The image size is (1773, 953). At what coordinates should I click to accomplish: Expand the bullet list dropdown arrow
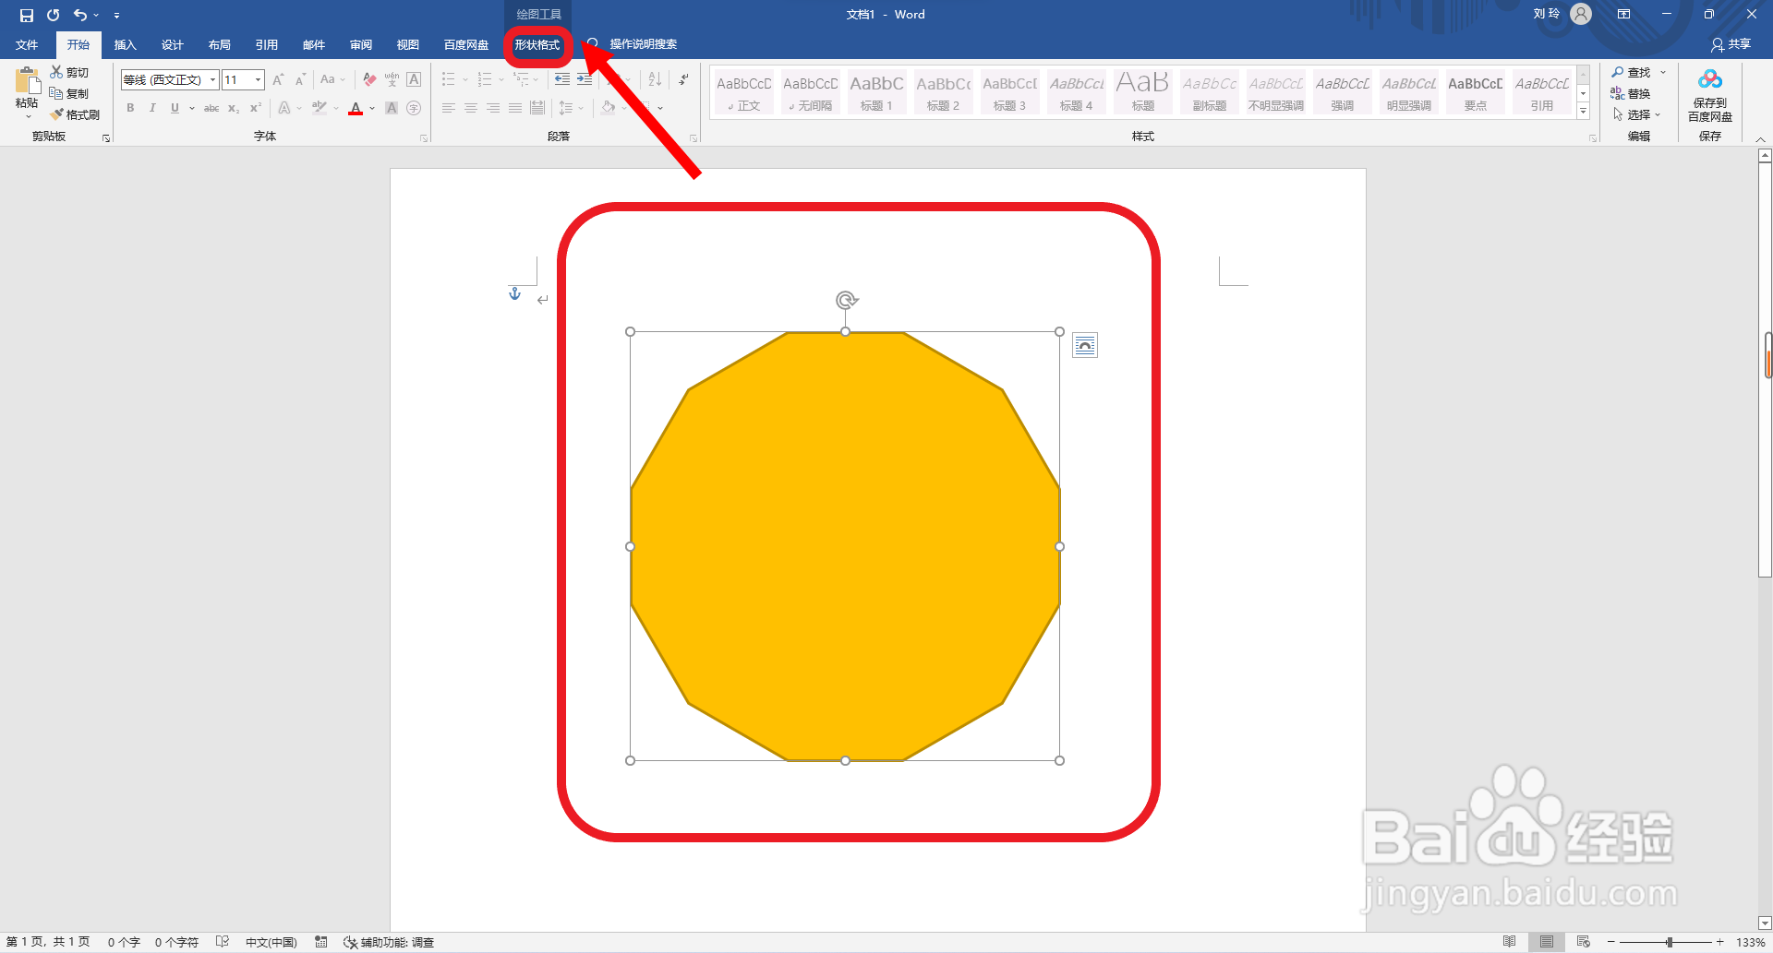[465, 80]
